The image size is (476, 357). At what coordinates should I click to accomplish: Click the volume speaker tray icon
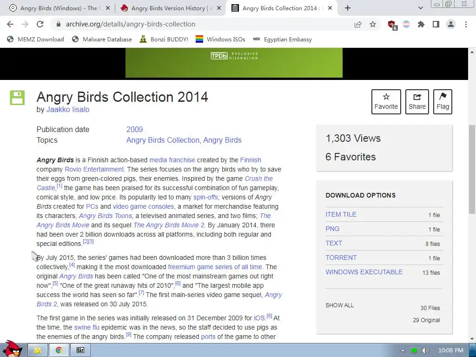pos(425,350)
